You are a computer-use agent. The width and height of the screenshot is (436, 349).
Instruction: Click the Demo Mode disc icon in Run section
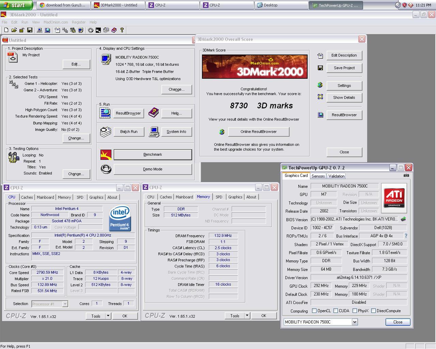pyautogui.click(x=106, y=169)
